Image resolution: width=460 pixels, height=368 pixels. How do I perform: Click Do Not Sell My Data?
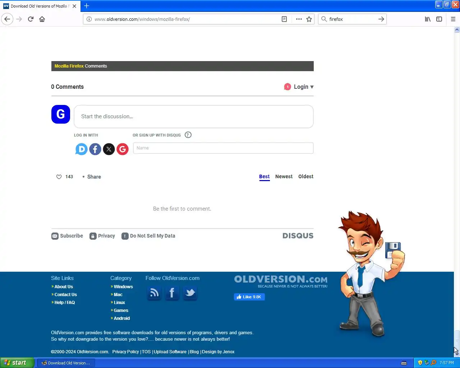coord(148,236)
